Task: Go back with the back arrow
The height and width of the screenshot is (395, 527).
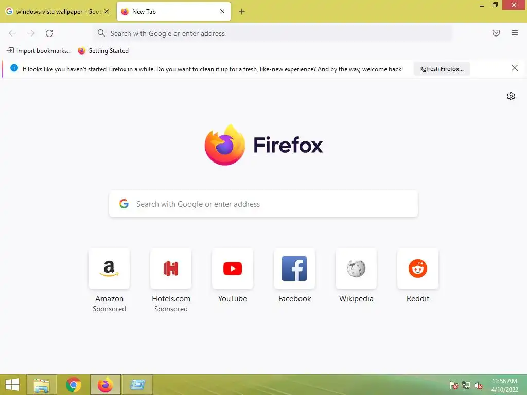Action: pos(12,33)
